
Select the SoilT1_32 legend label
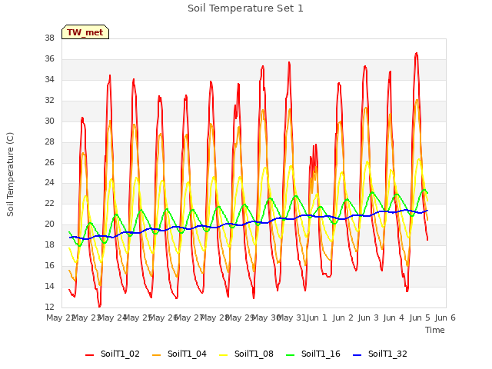point(387,354)
